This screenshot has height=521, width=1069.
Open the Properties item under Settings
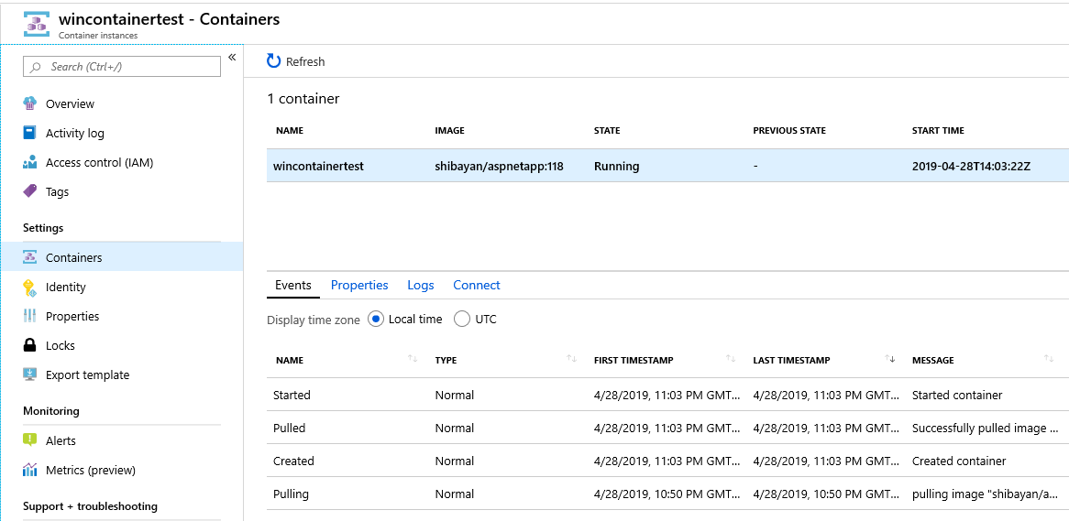coord(72,316)
